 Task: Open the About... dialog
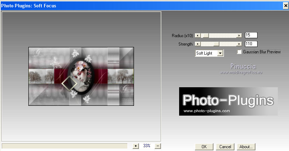pyautogui.click(x=246, y=147)
